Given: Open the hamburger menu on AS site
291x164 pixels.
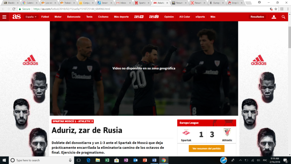Looking at the screenshot, I should click(x=4, y=17).
